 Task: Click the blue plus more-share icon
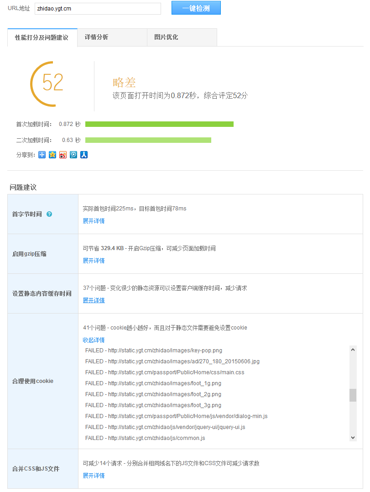(42, 155)
